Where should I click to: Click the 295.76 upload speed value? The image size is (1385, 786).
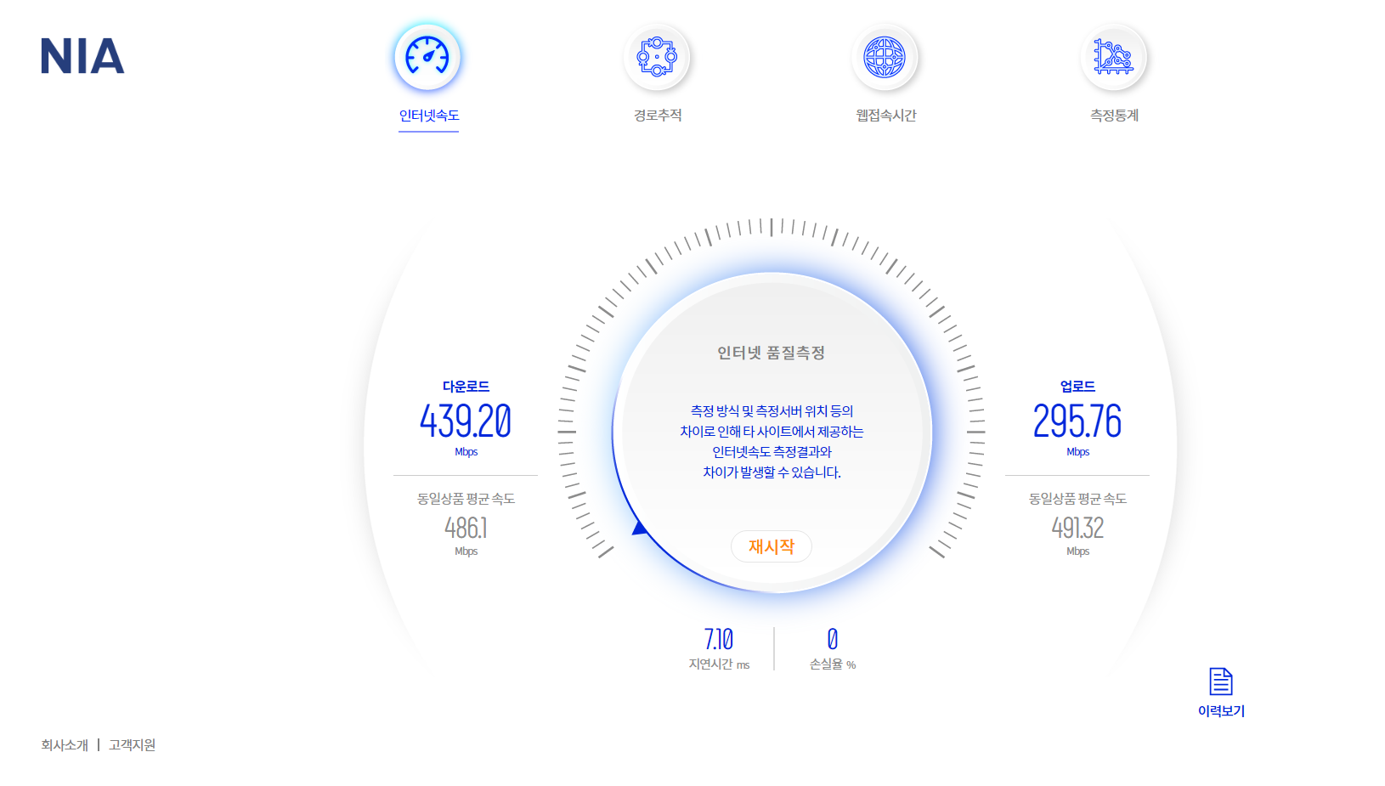[1077, 421]
